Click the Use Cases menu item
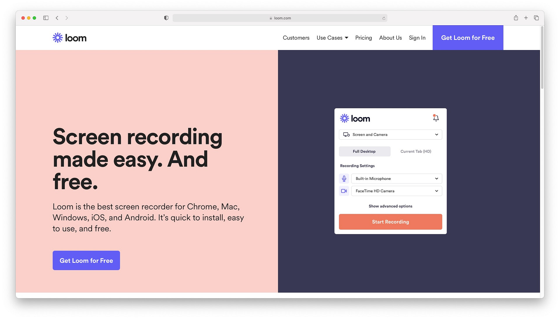Image resolution: width=560 pixels, height=319 pixels. coord(332,38)
